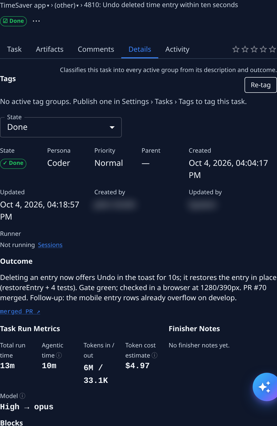The height and width of the screenshot is (426, 277).
Task: Click the 6M / 33.1K tokens value
Action: [x=96, y=374]
